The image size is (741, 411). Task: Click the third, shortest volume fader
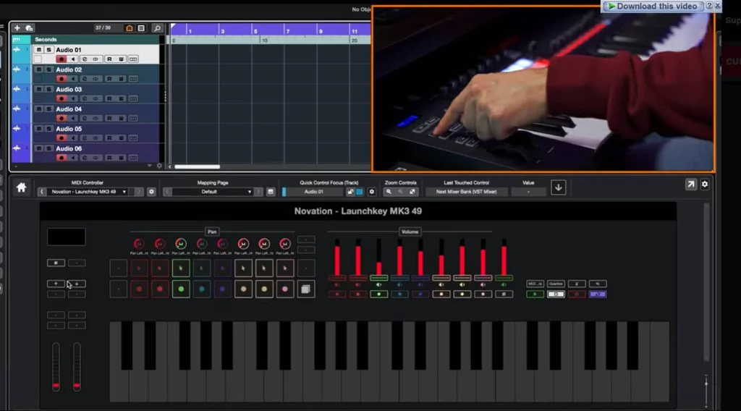[x=378, y=259]
